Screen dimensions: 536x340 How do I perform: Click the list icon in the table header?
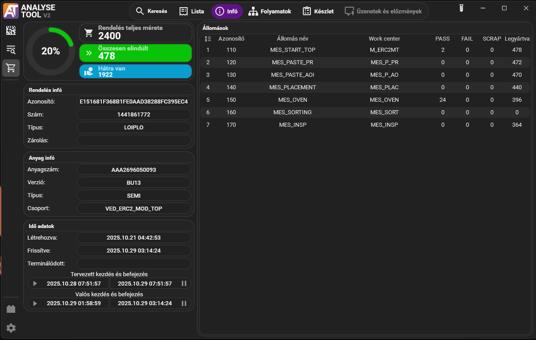point(208,39)
